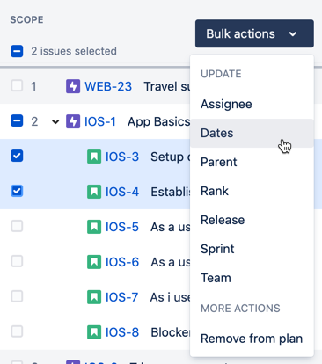Click the green story icon beside IOS-7

click(x=94, y=297)
